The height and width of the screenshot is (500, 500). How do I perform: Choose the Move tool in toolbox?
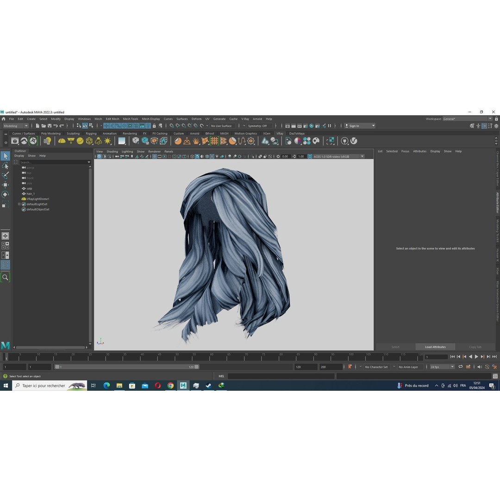6,185
